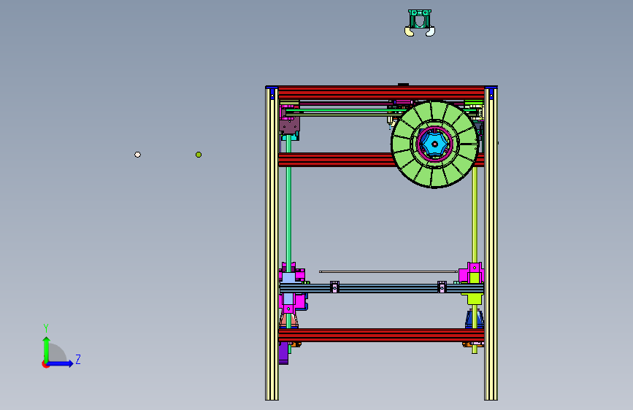Screen dimensions: 633x410
Task: Click the blue Z axis arrow of triad
Action: click(61, 363)
